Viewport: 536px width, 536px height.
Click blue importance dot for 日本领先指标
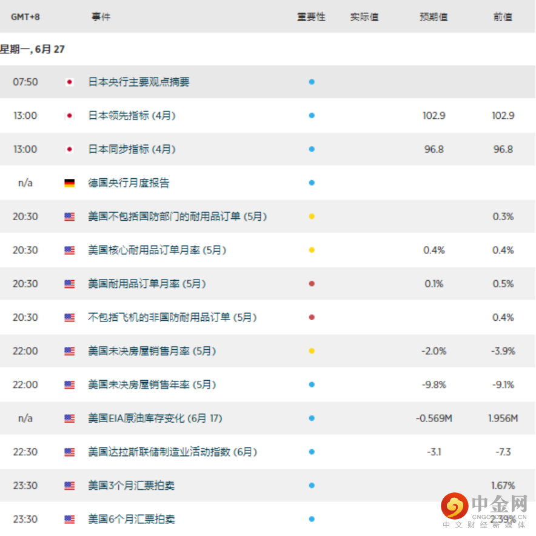312,116
